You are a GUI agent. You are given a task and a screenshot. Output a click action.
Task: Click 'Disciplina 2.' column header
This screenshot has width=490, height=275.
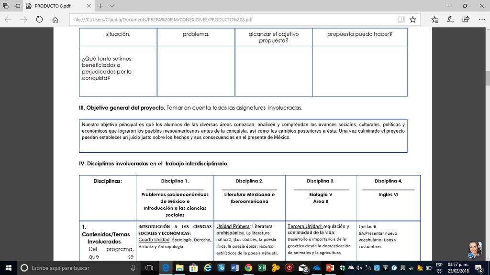[249, 181]
